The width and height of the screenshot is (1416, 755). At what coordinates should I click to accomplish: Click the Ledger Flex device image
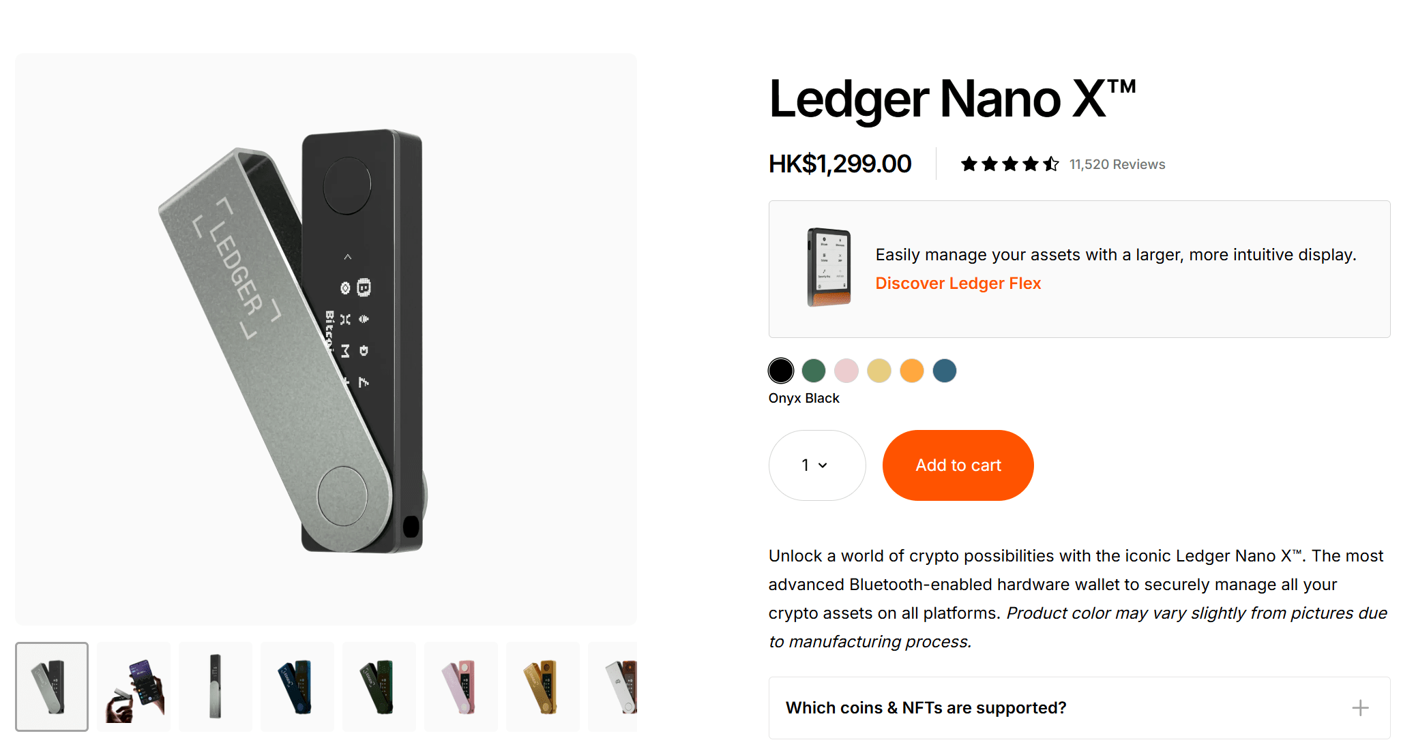pyautogui.click(x=829, y=268)
